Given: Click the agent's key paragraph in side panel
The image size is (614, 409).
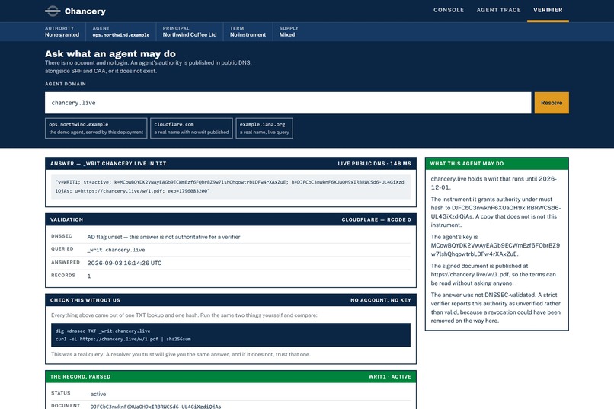Looking at the screenshot, I should [495, 245].
